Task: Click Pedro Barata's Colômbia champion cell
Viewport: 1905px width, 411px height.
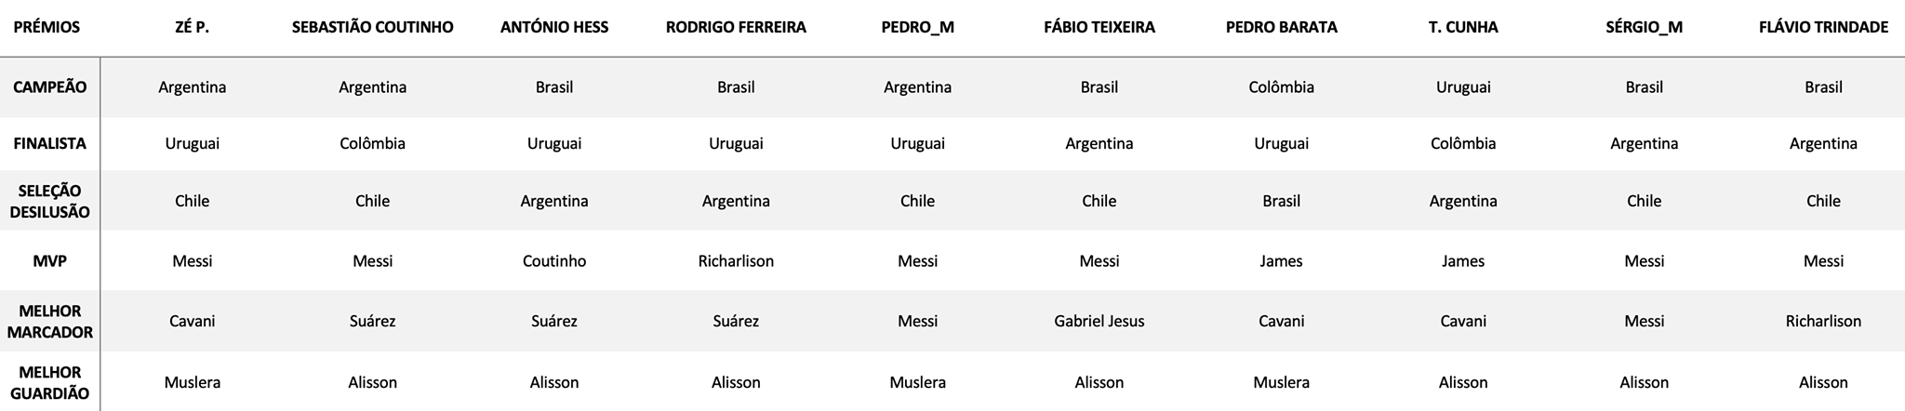Action: click(1281, 87)
